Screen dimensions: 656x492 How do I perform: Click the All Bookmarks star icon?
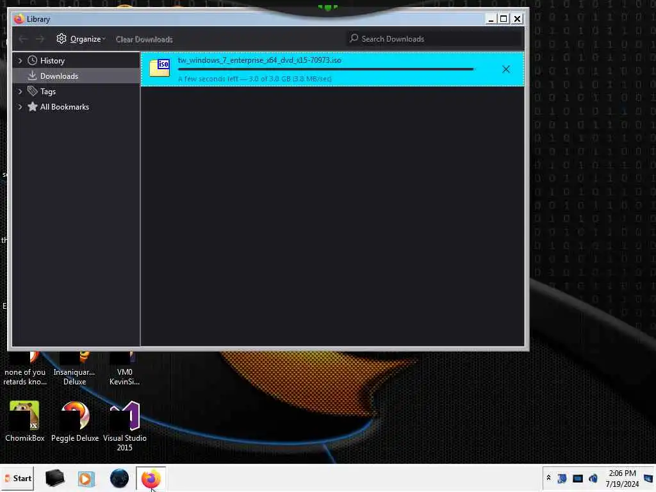tap(32, 107)
